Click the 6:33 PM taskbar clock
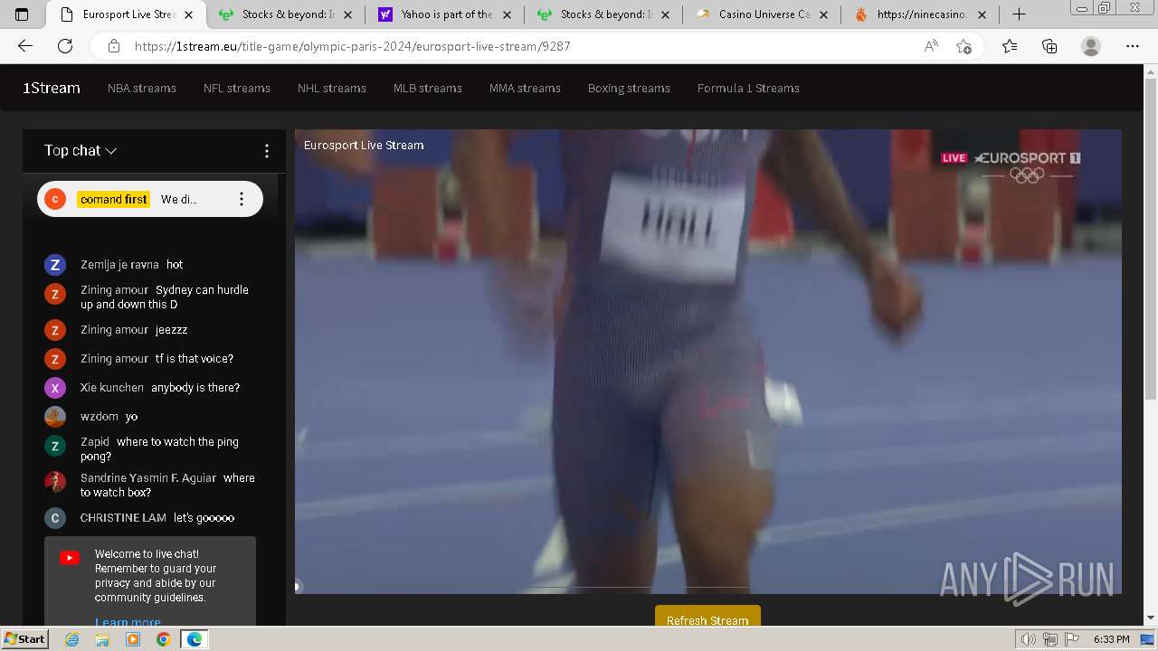Screen dimensions: 1158x651 pos(1111,639)
